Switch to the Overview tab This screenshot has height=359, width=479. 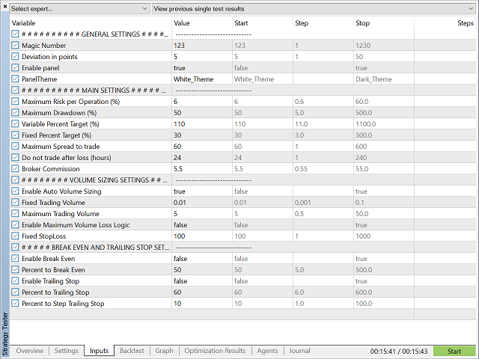pyautogui.click(x=30, y=351)
